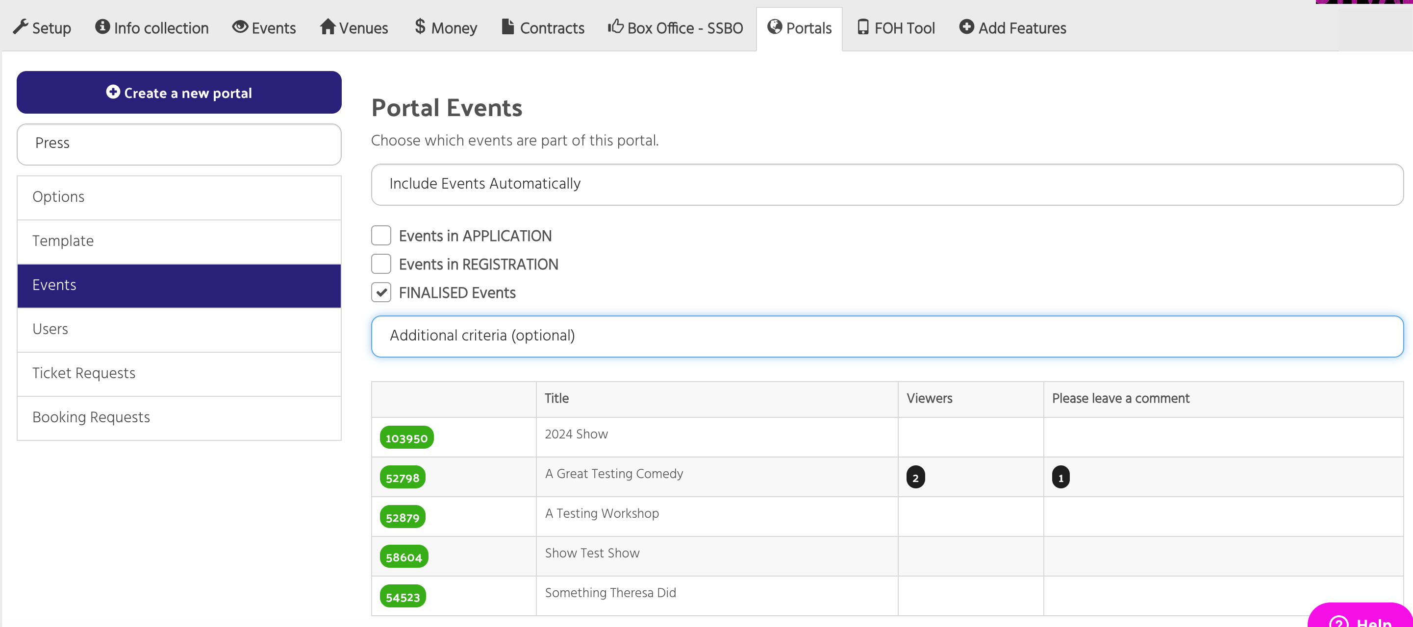Open the Info collection tab

(152, 27)
